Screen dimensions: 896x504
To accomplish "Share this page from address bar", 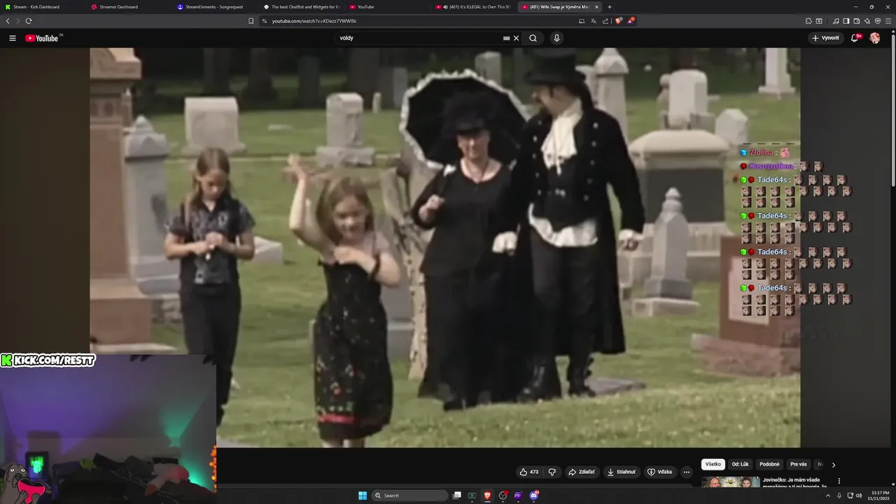I will tap(605, 21).
